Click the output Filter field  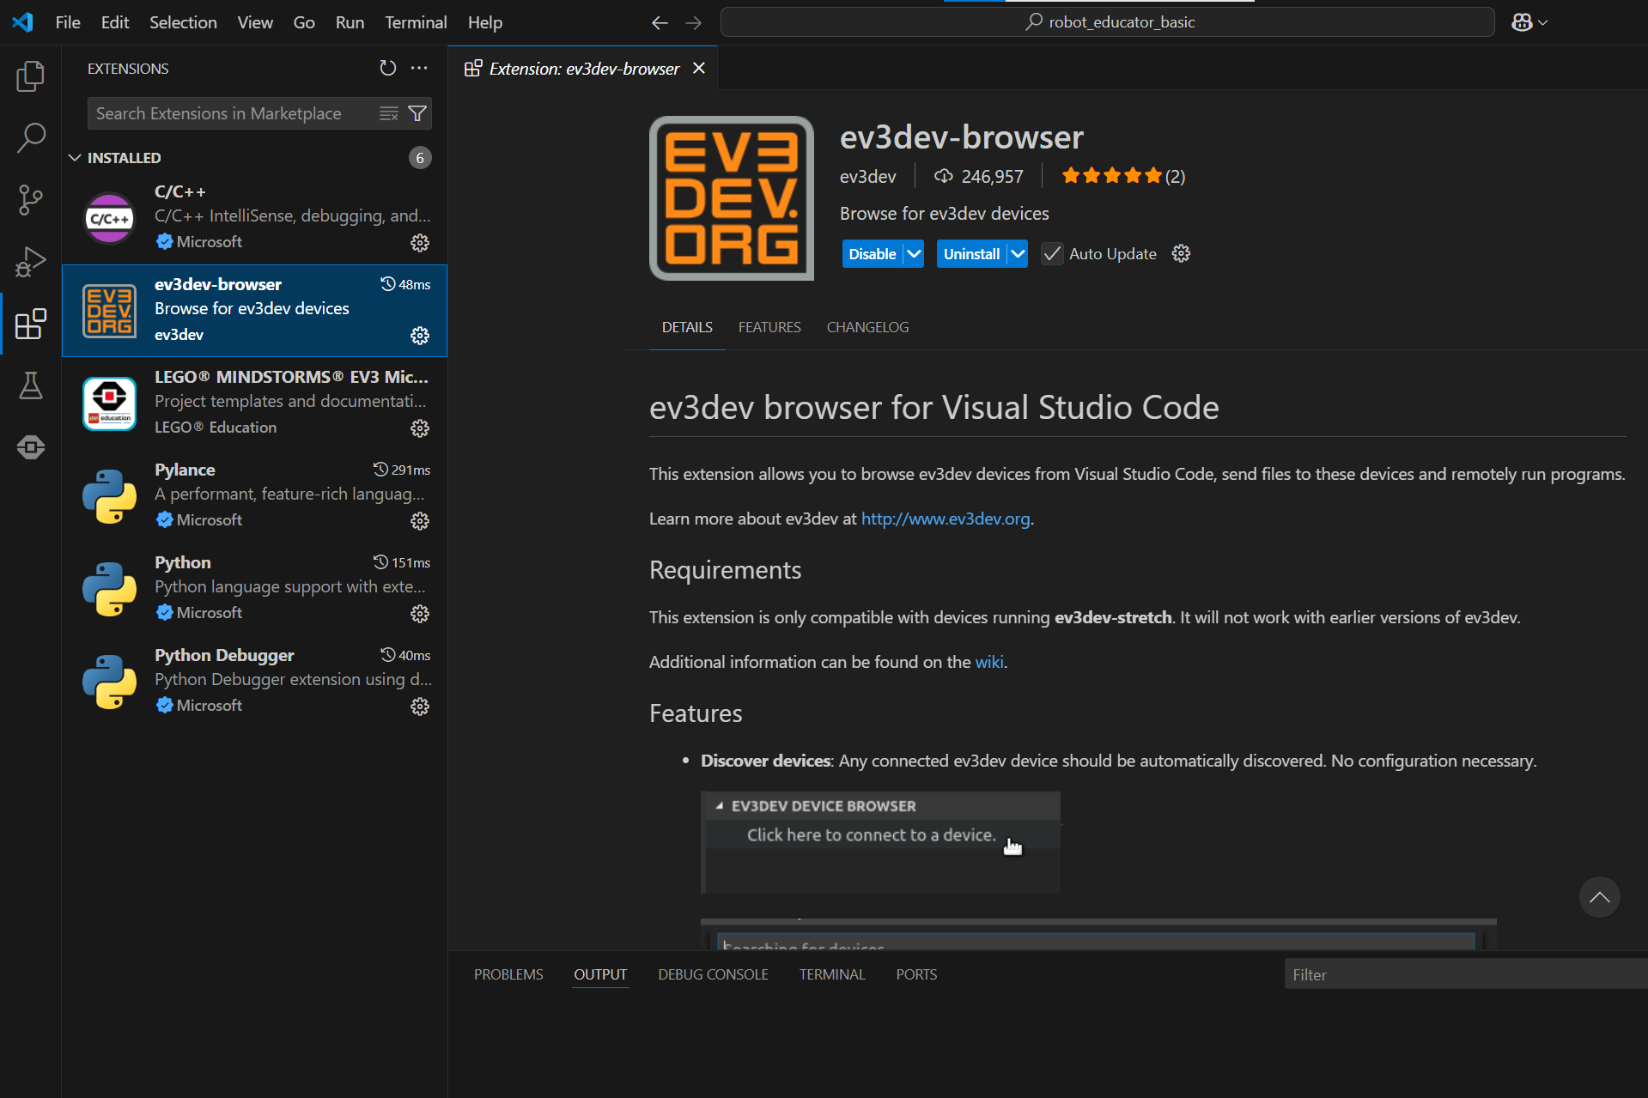[x=1466, y=974]
